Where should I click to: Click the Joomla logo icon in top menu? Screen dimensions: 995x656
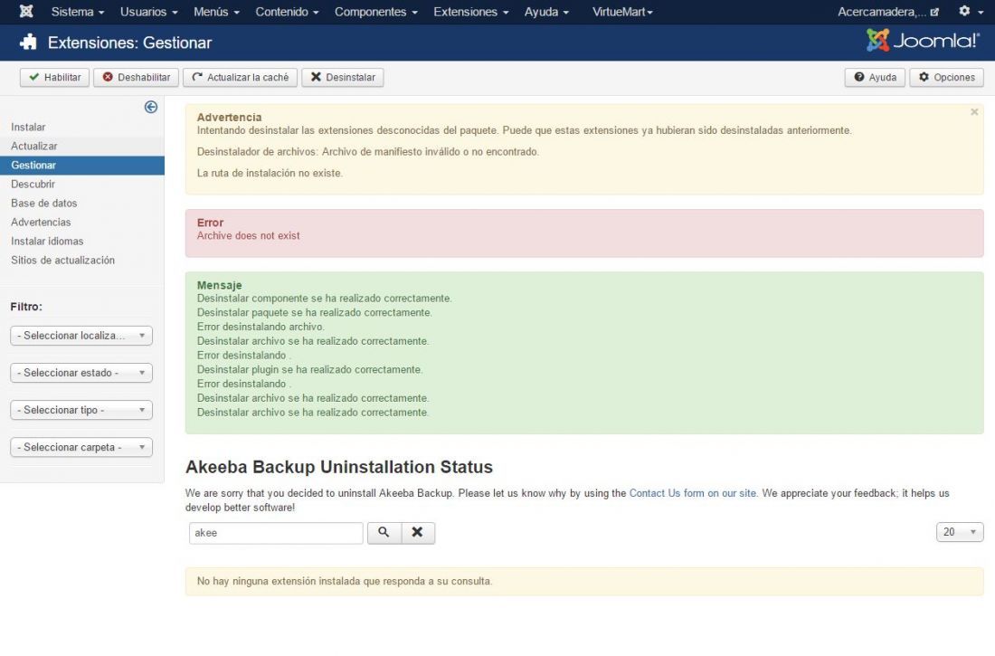pyautogui.click(x=26, y=12)
